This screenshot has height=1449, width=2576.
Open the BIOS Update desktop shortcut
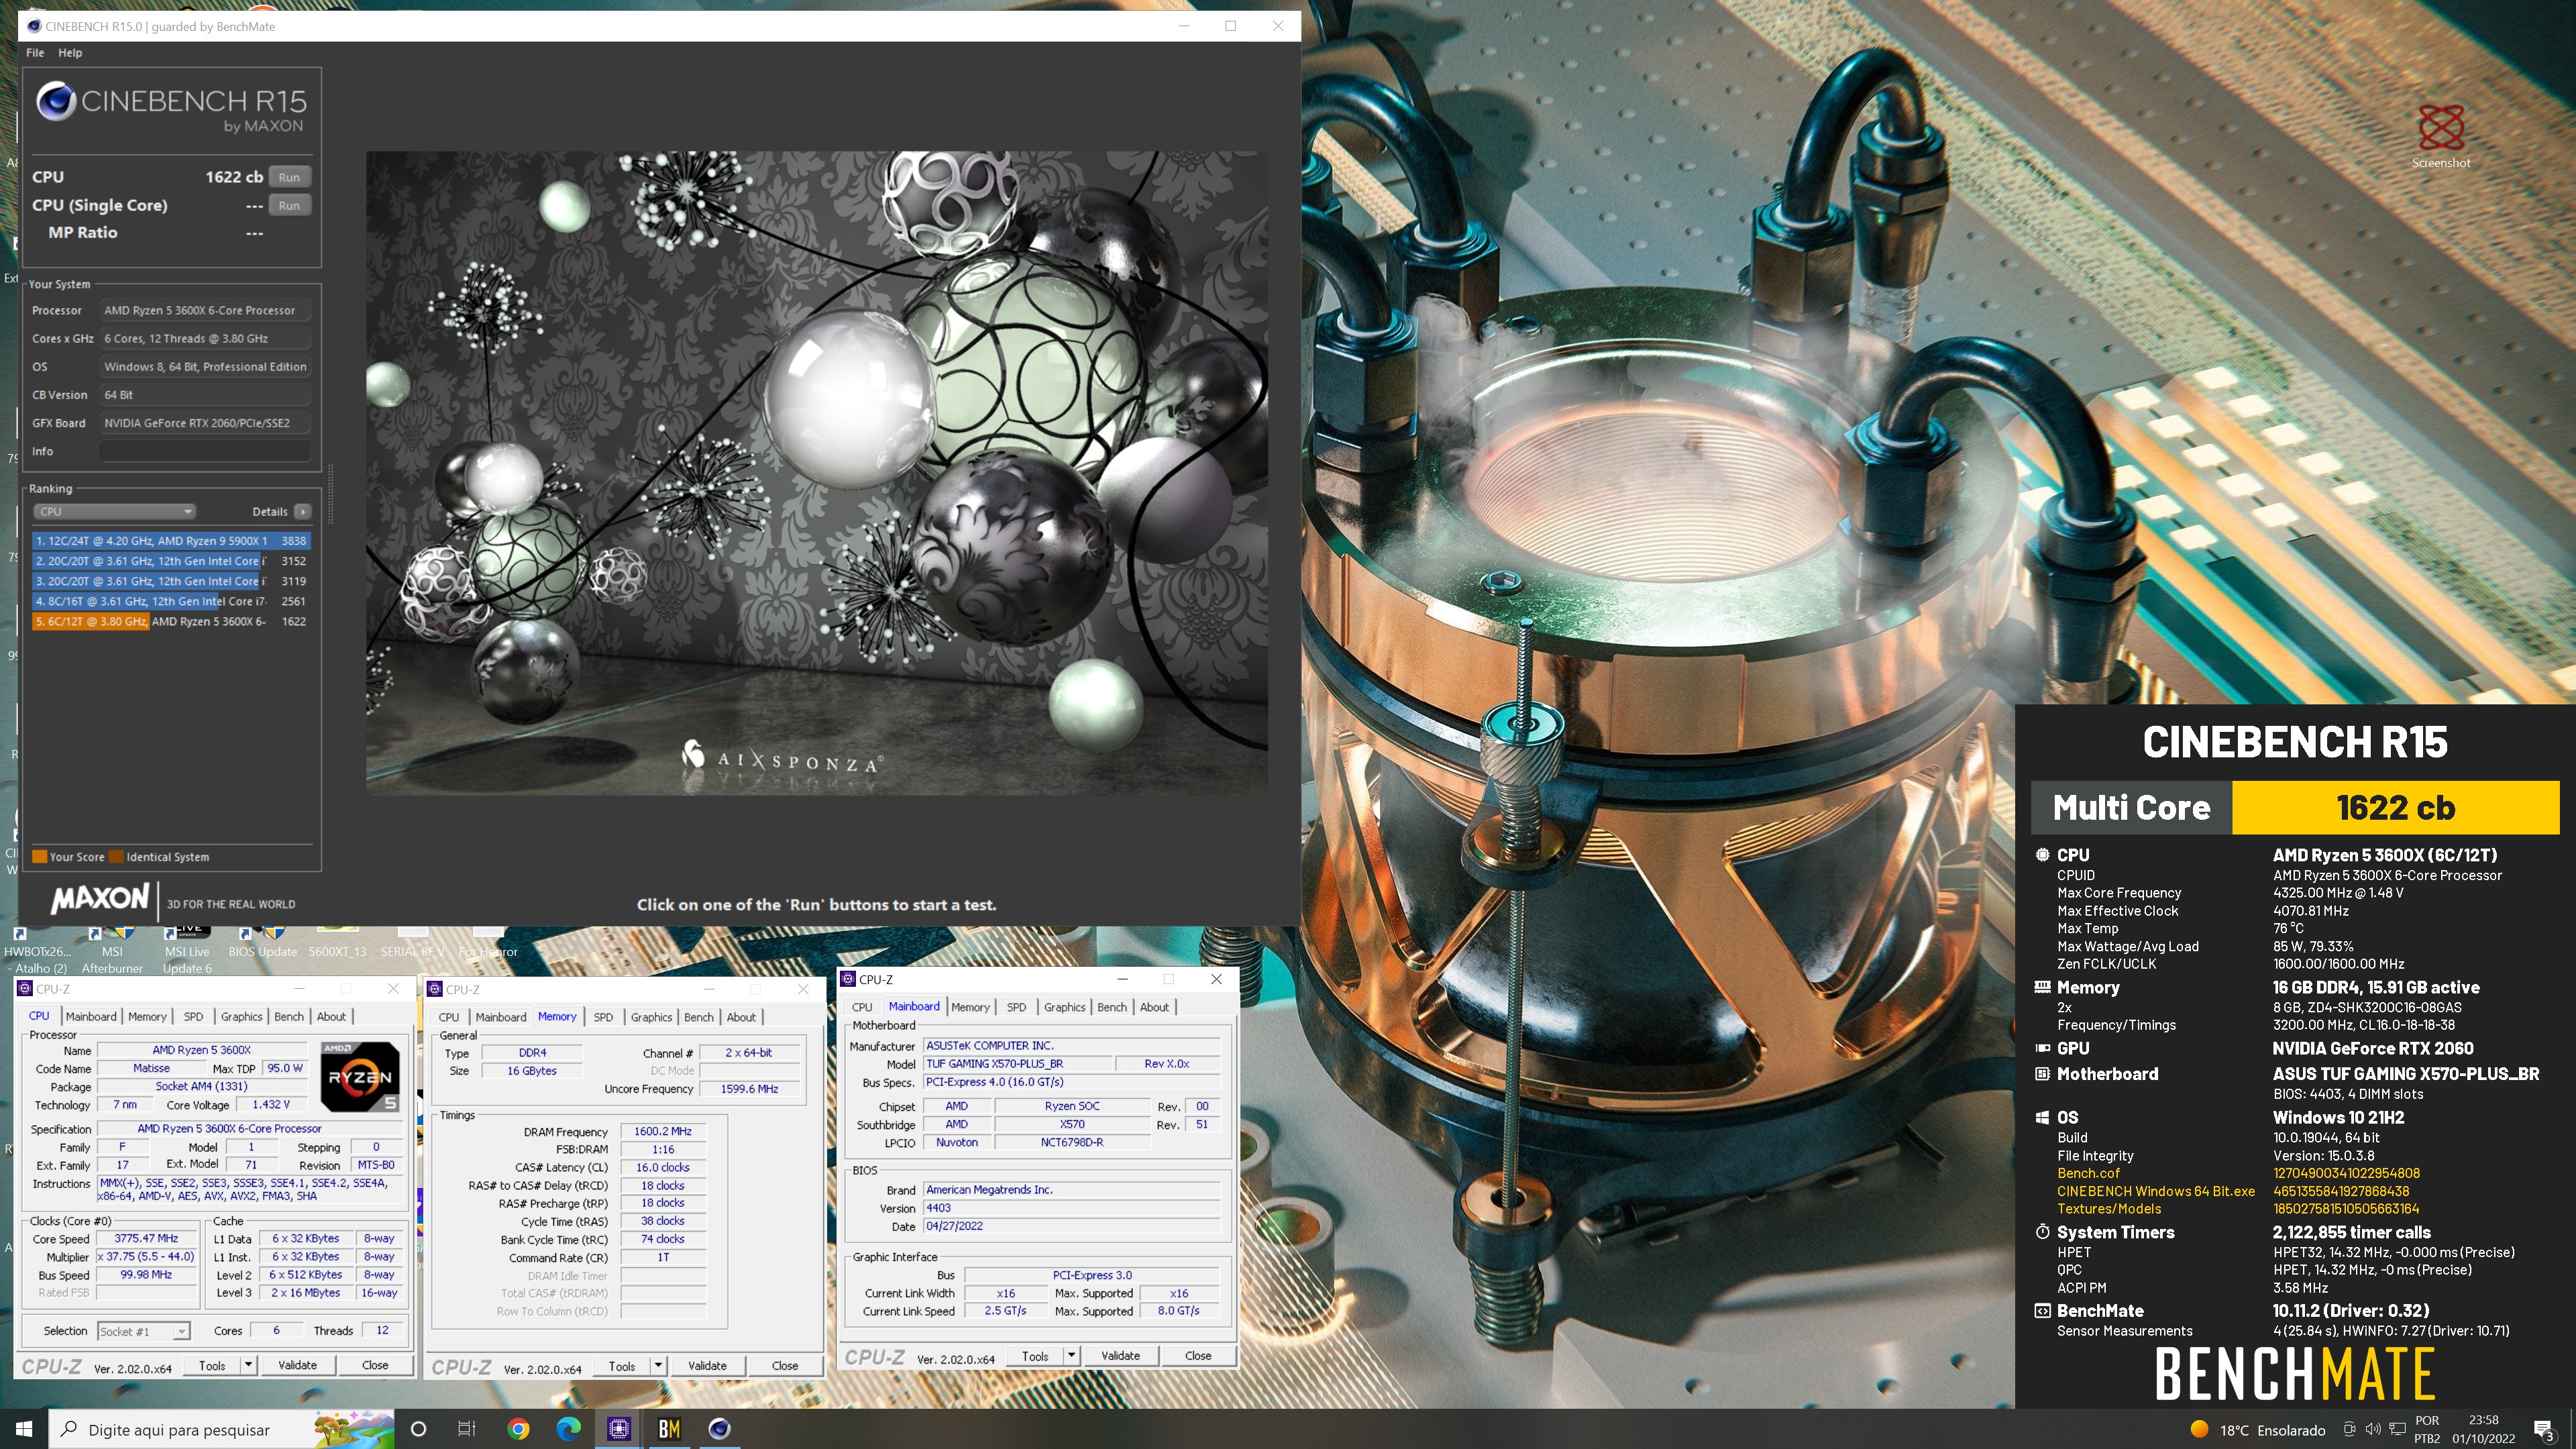click(x=262, y=943)
